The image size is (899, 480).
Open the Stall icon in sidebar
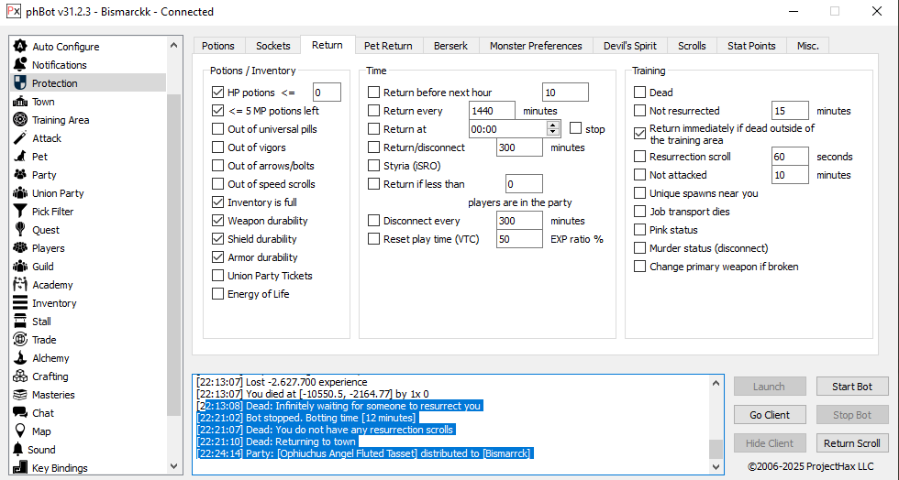(x=20, y=322)
